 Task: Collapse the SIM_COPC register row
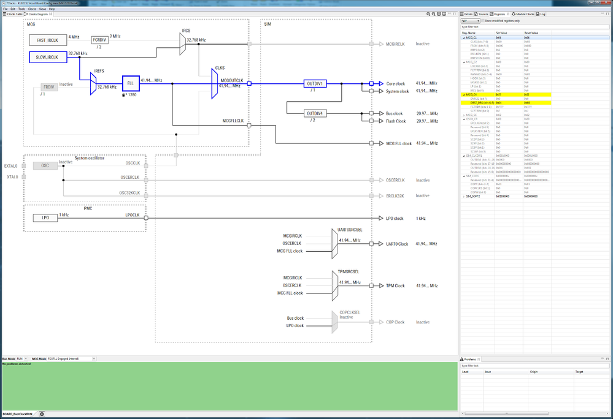(x=464, y=176)
